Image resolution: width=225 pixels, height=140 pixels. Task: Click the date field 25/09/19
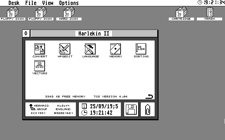tap(104, 106)
